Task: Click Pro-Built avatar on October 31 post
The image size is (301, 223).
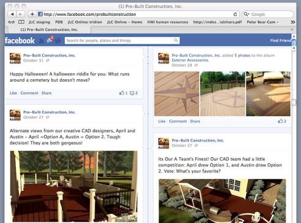Action: coord(15,58)
